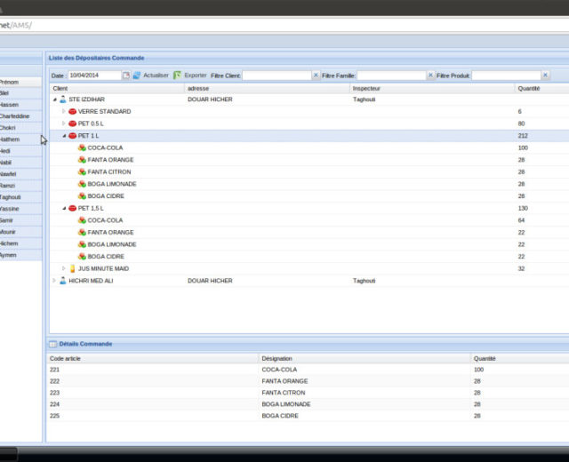Expand the JUS MINUTE MAID node

click(x=63, y=268)
